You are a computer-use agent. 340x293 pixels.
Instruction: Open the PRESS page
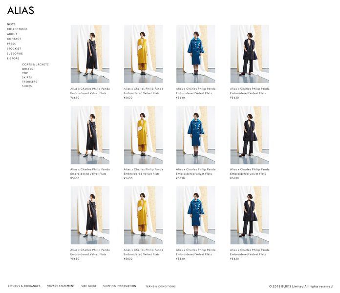point(11,44)
